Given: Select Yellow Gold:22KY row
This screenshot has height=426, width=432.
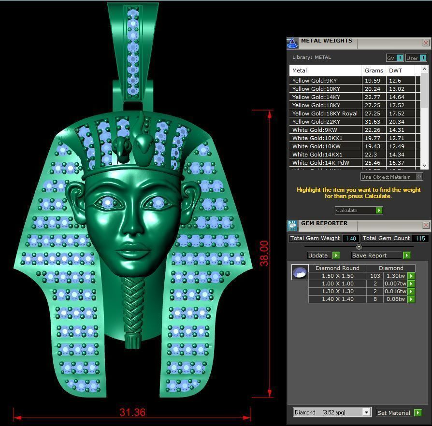Looking at the screenshot, I should pos(355,121).
